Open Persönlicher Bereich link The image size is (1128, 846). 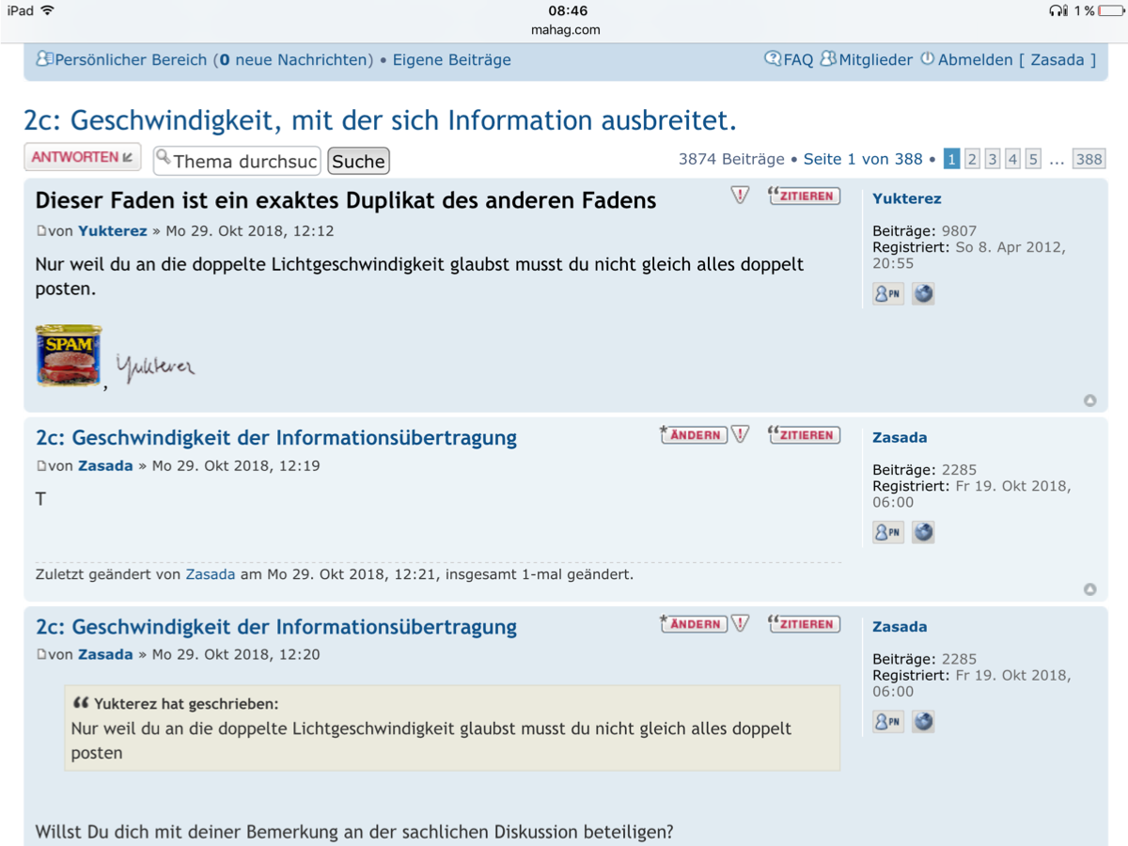pyautogui.click(x=131, y=59)
